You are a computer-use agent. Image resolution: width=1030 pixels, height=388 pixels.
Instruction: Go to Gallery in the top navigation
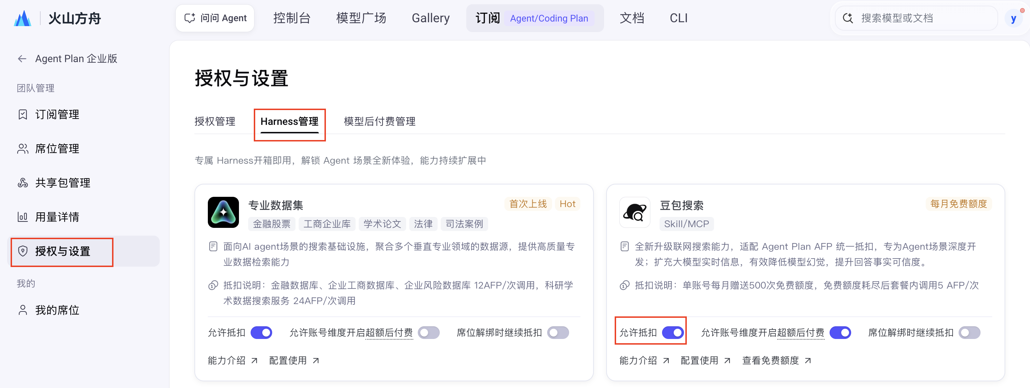tap(431, 18)
